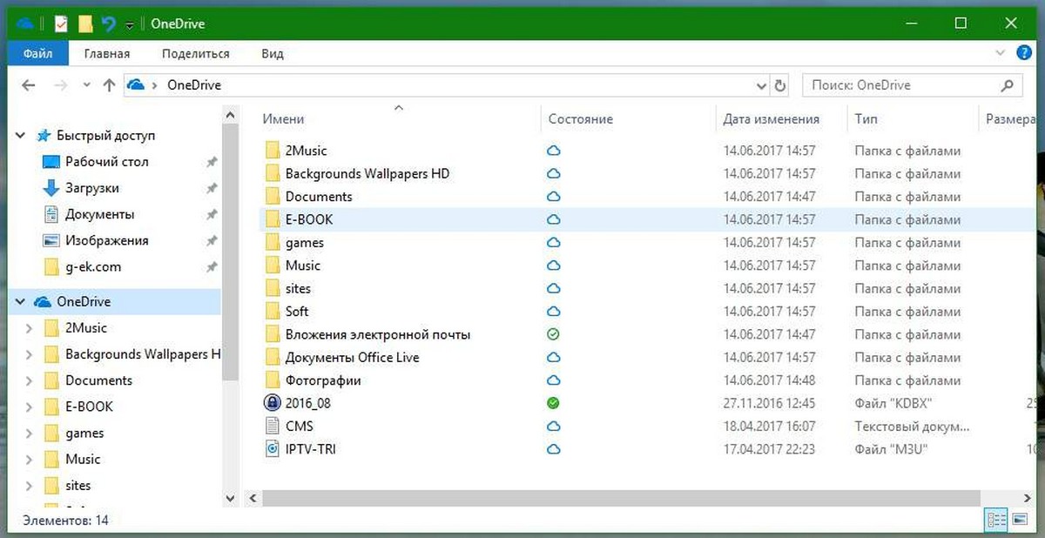Viewport: 1045px width, 538px height.
Task: Select Backgrounds Wallpapers HD folder in list
Action: pos(367,173)
